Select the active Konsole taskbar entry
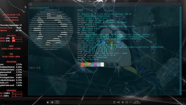The height and width of the screenshot is (105, 186). point(57,102)
